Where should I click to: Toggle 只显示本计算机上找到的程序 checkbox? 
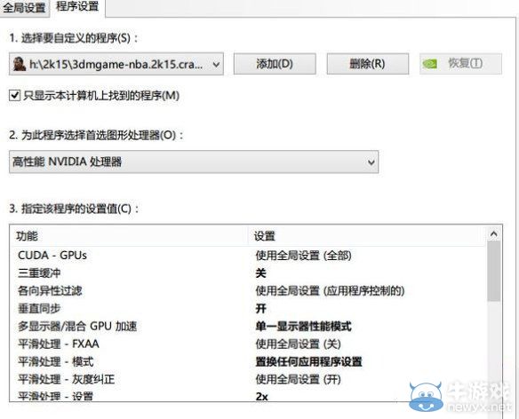pyautogui.click(x=14, y=96)
